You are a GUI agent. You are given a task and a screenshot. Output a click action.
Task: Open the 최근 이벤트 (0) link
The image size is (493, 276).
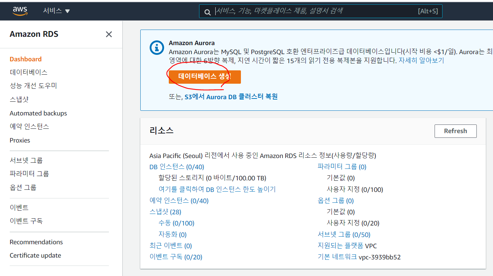coord(171,246)
